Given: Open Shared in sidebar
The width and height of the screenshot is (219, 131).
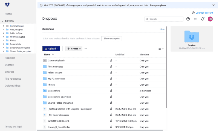Looking at the screenshot, I should click(9, 72).
